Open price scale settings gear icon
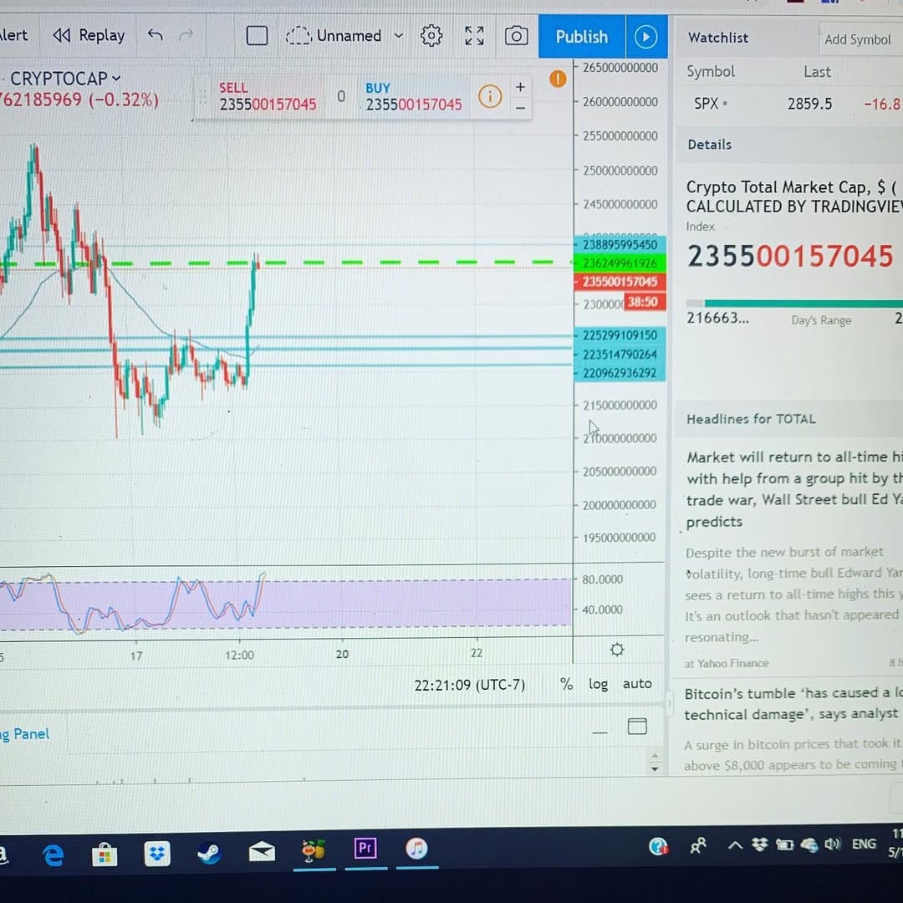 617,650
